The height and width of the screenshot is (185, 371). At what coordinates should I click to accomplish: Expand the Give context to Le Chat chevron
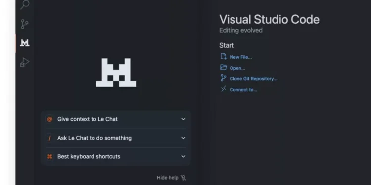[x=183, y=119]
